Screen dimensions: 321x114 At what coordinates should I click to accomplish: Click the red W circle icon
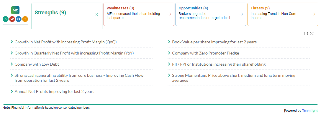tap(12, 19)
